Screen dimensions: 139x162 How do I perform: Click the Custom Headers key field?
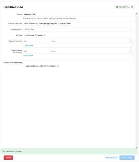37,41
